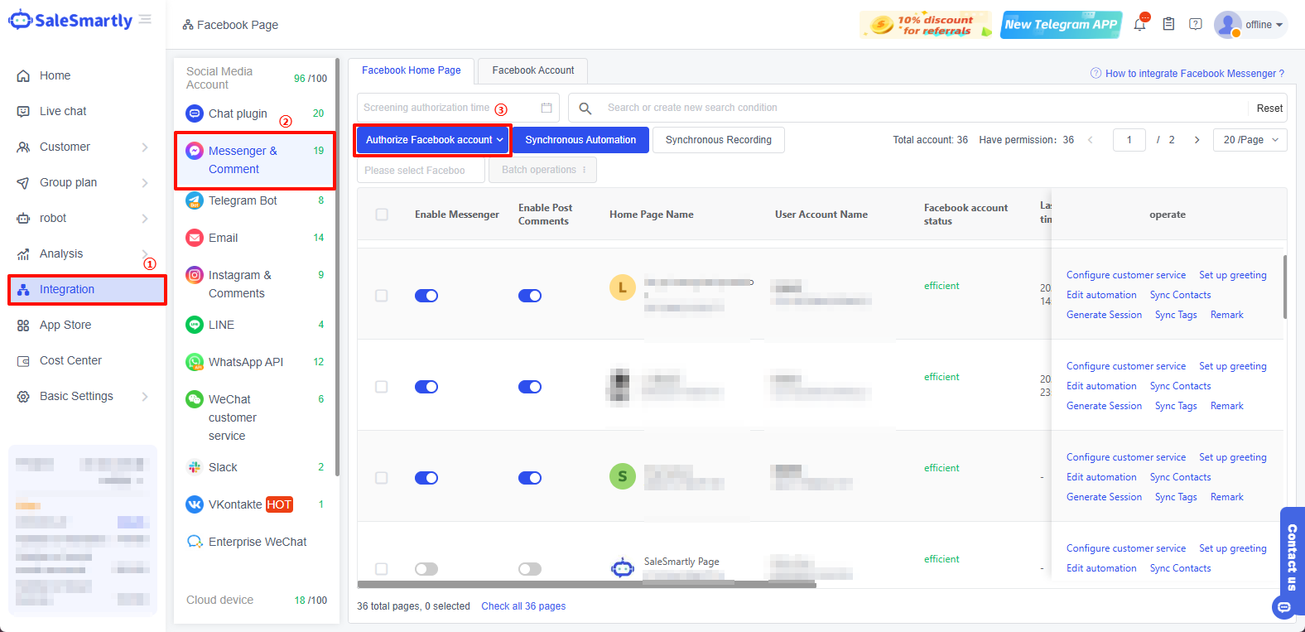Screen dimensions: 1305x632
Task: Open the Slack channel integration
Action: (223, 467)
